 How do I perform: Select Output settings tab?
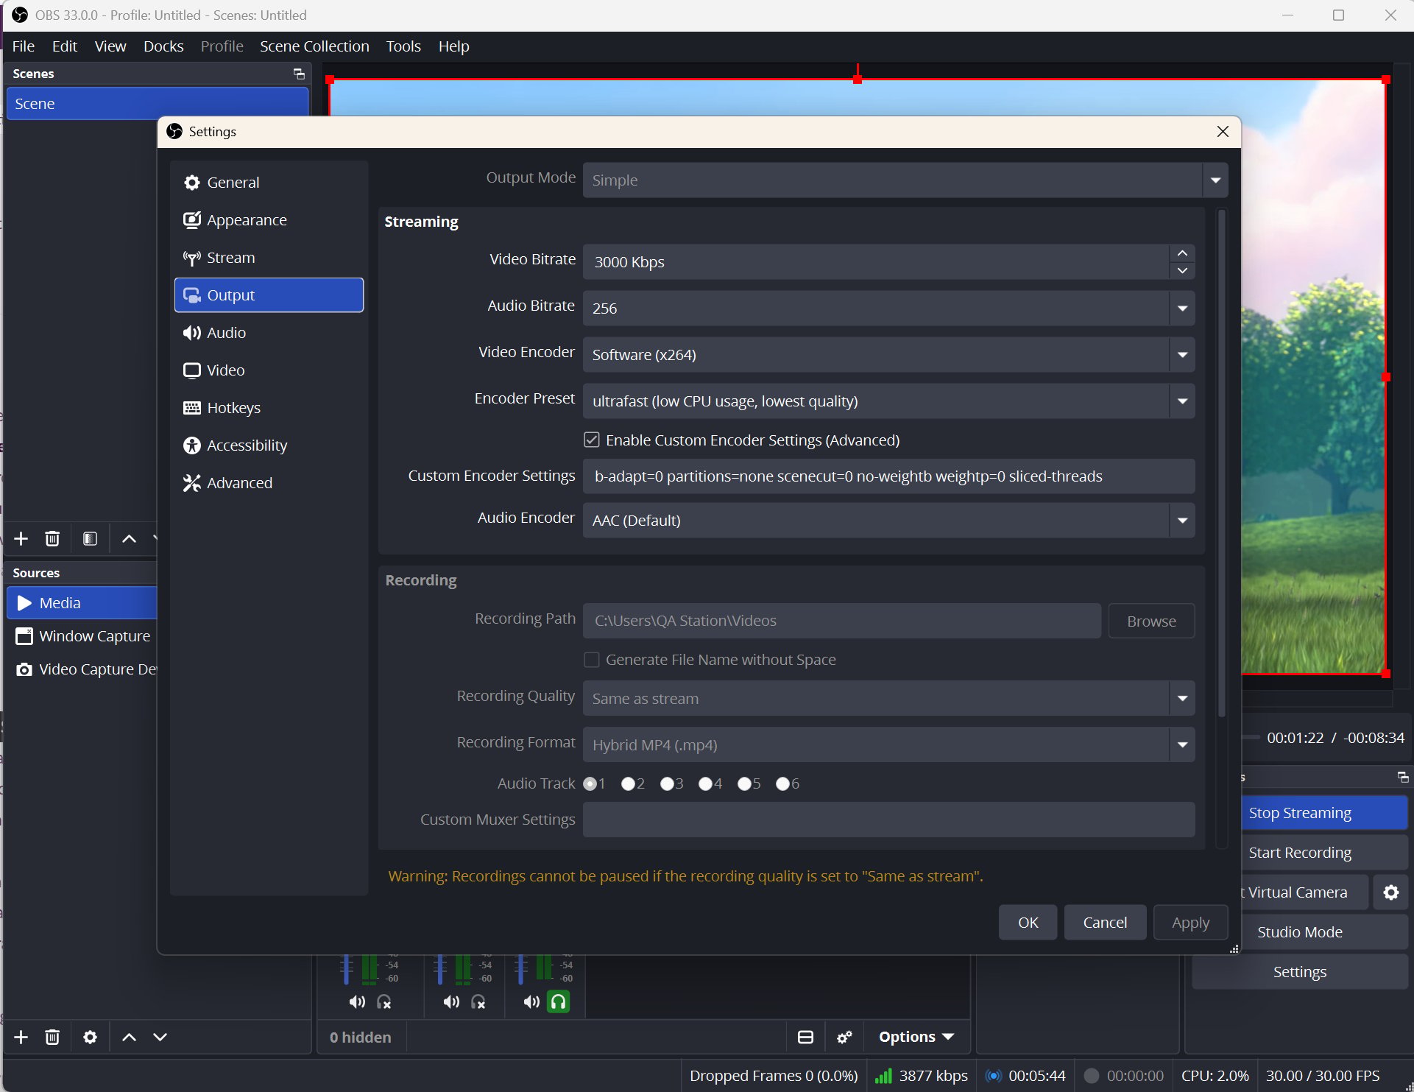pos(269,295)
